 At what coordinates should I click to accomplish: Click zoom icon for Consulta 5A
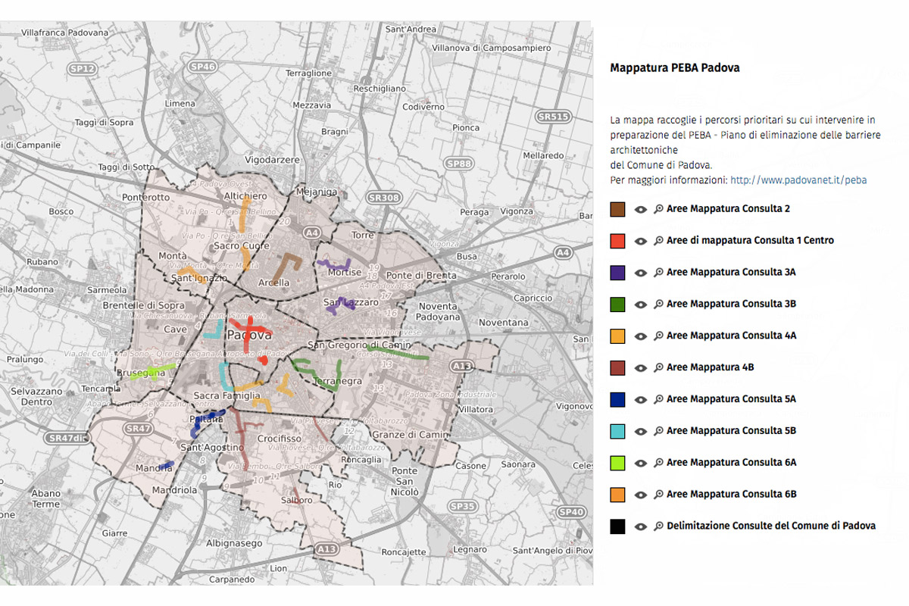point(658,399)
